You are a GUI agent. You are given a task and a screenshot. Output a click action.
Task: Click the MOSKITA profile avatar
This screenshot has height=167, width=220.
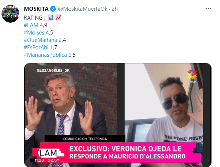click(x=10, y=14)
